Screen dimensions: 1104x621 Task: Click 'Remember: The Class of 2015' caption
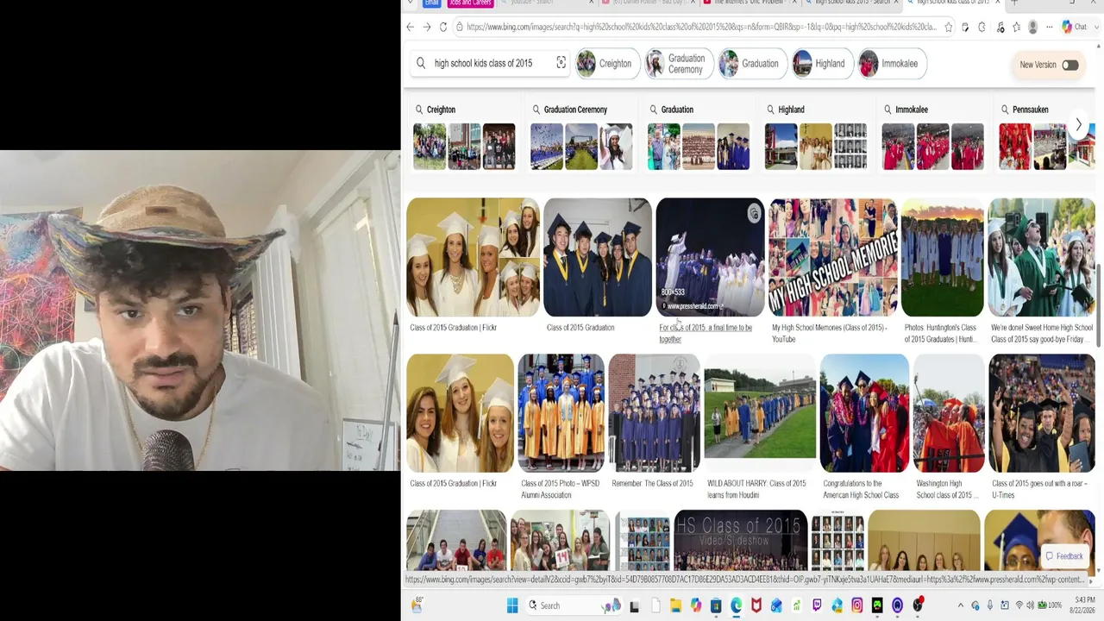[x=652, y=484]
